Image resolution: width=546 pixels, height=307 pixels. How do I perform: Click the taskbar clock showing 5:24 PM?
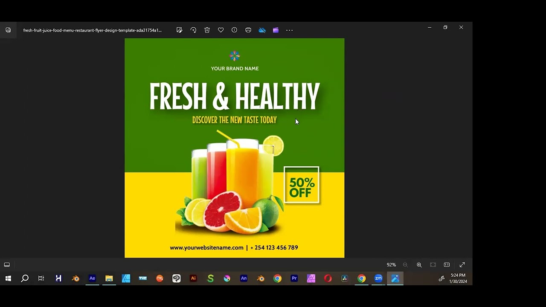coord(458,278)
